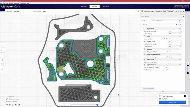Image resolution: width=190 pixels, height=107 pixels.
Task: Toggle Connect Infill Lines checkbox
Action: 170,39
